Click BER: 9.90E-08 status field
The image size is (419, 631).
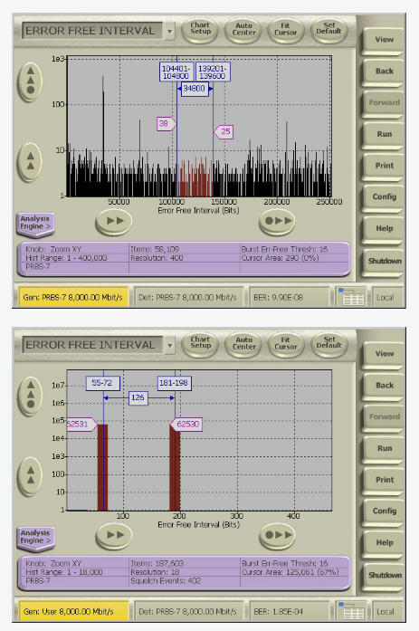pyautogui.click(x=289, y=297)
